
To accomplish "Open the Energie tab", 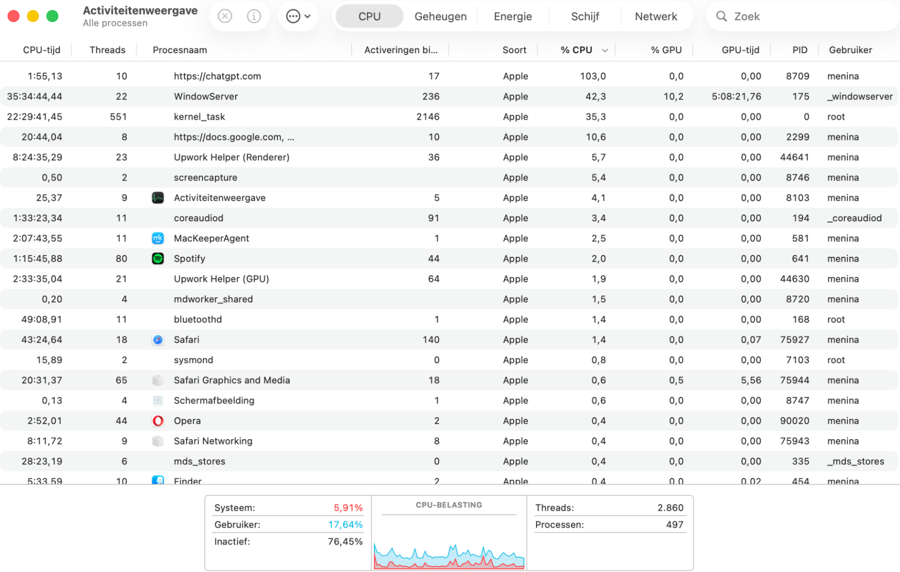I will coord(513,16).
